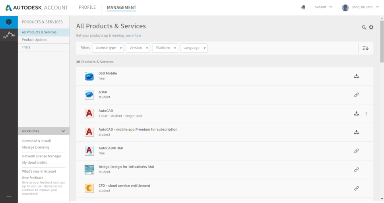Screen dimensions: 384x203
Task: Open AutoCAD row more options menu
Action: tap(366, 113)
